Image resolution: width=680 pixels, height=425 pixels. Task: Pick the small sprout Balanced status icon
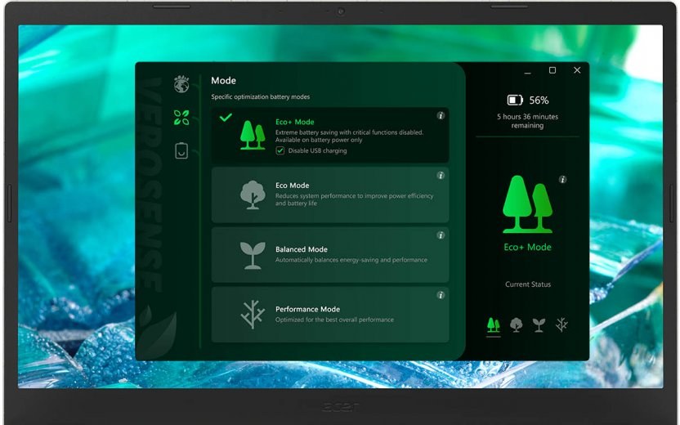point(539,325)
